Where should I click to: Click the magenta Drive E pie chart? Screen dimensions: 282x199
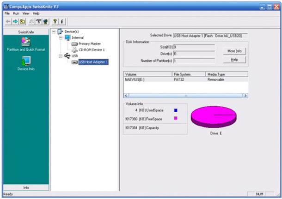tap(214, 117)
